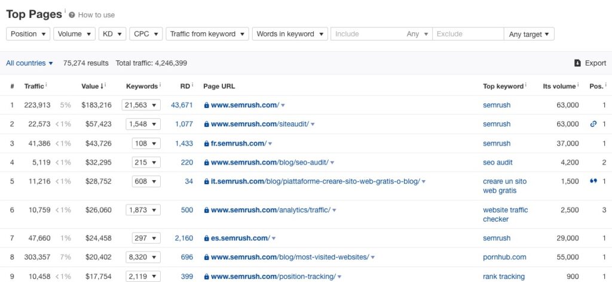Open the blog/seo-audit/ page URL

click(x=270, y=162)
